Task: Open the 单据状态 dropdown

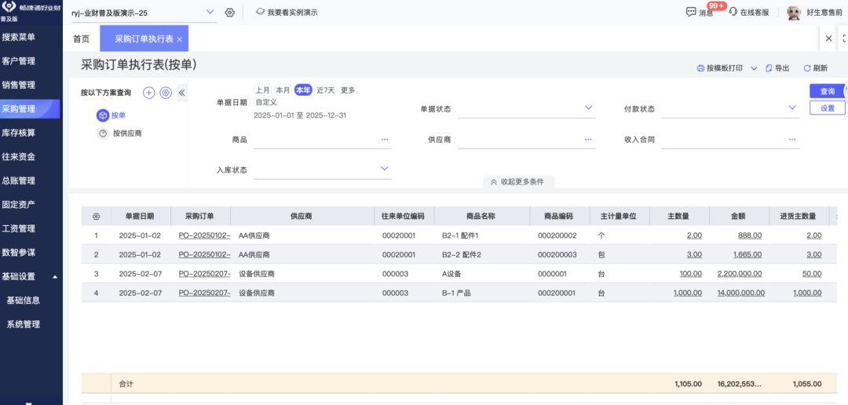Action: 526,108
